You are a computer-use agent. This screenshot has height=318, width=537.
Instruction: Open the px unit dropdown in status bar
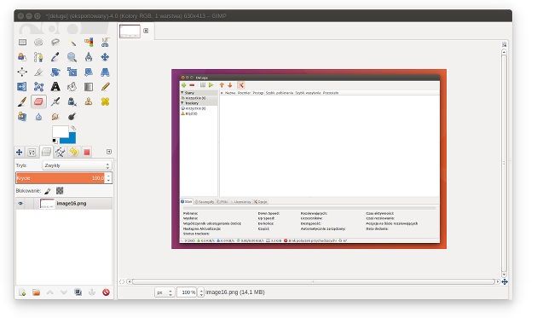pos(165,292)
